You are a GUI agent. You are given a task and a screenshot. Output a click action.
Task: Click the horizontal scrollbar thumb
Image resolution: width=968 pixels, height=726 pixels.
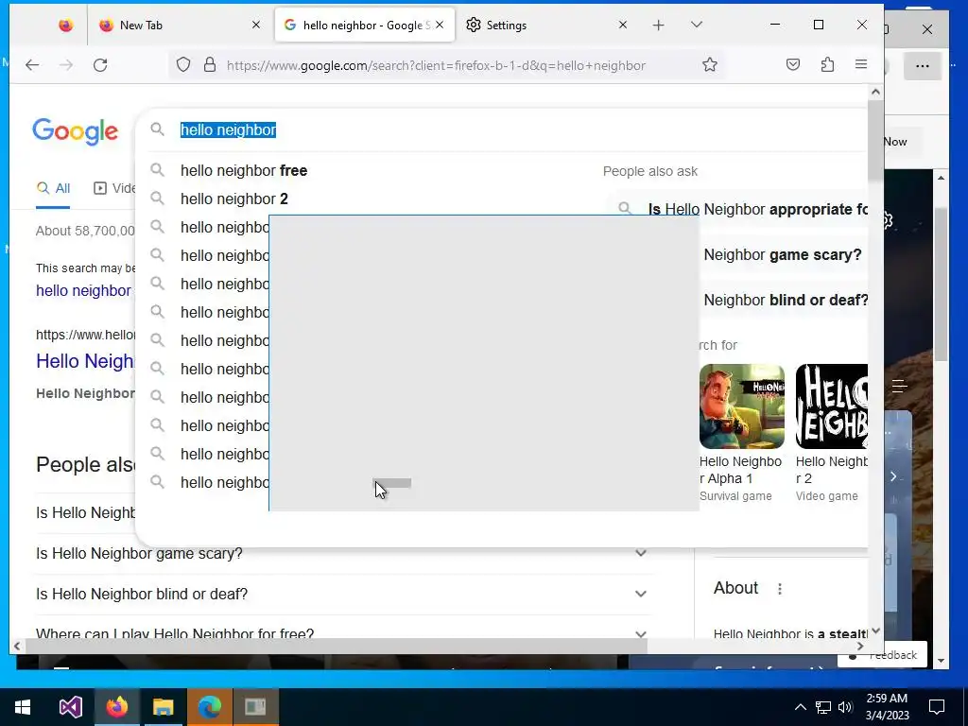tap(337, 647)
